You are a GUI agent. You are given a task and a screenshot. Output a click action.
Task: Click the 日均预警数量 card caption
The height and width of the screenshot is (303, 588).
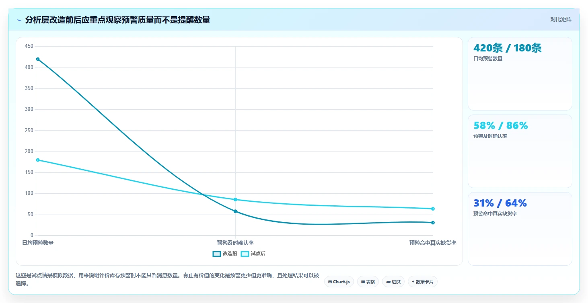[488, 59]
